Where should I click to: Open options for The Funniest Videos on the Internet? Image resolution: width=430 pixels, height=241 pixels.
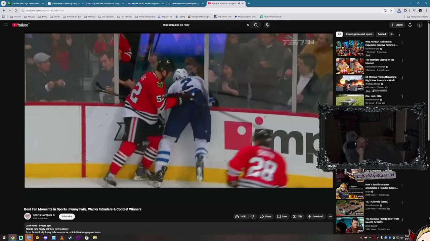click(x=402, y=60)
